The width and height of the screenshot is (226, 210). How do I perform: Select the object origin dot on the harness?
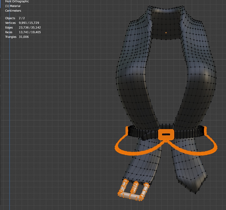click(166, 32)
